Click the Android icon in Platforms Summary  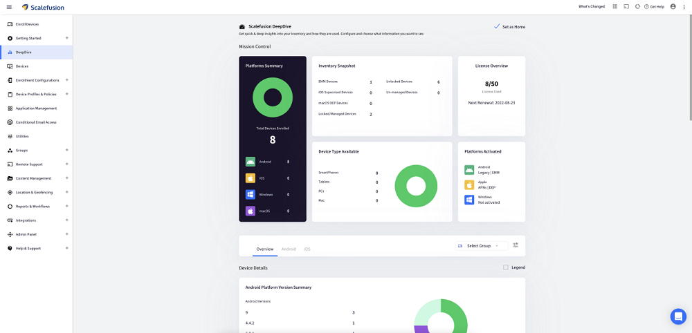(251, 162)
